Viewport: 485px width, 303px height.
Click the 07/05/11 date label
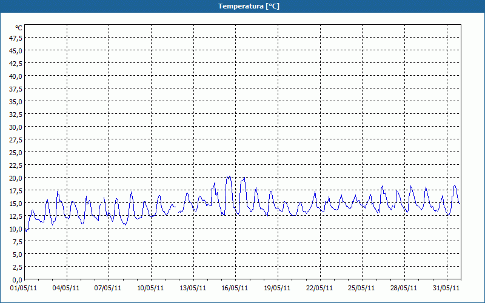coord(108,288)
